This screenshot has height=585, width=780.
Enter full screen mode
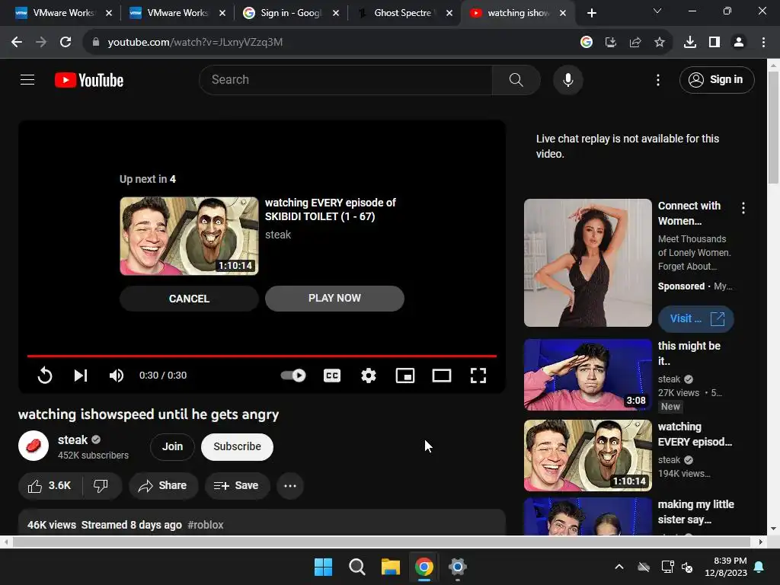pyautogui.click(x=478, y=375)
